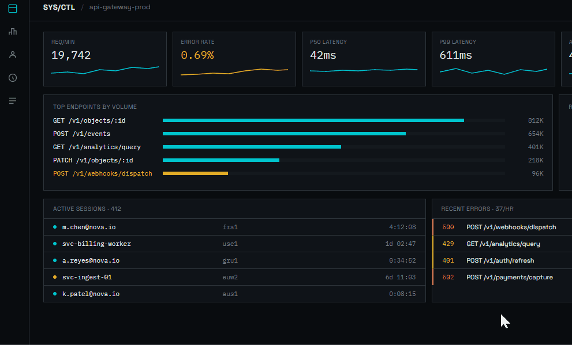The width and height of the screenshot is (572, 345).
Task: Click the amber status dot beside svc-ingest-01
Action: click(55, 277)
